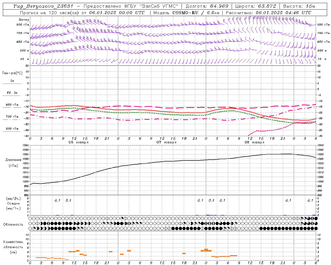Click the 07 января date label

pyautogui.click(x=167, y=142)
